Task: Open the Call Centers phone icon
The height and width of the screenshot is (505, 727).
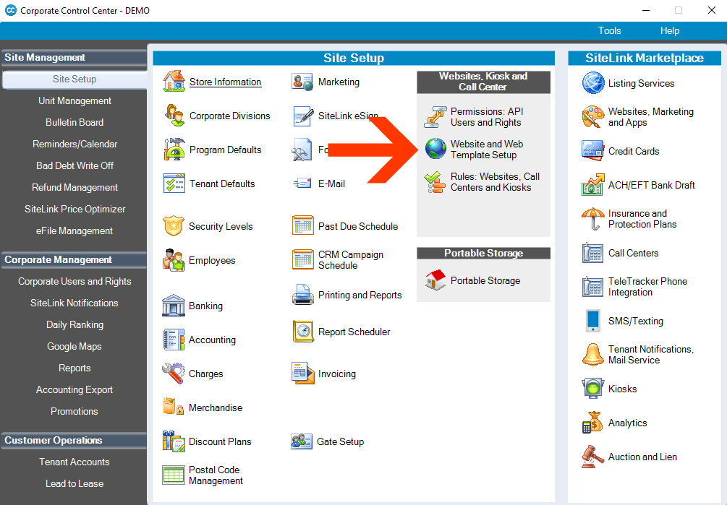Action: coord(593,253)
